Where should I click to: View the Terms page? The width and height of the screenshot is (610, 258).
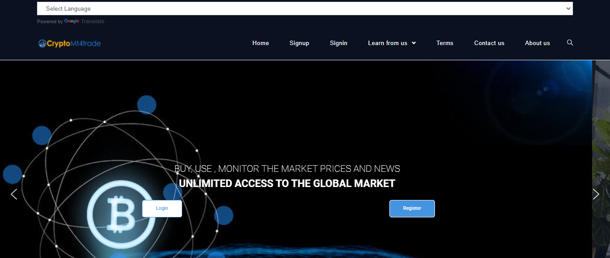click(445, 43)
